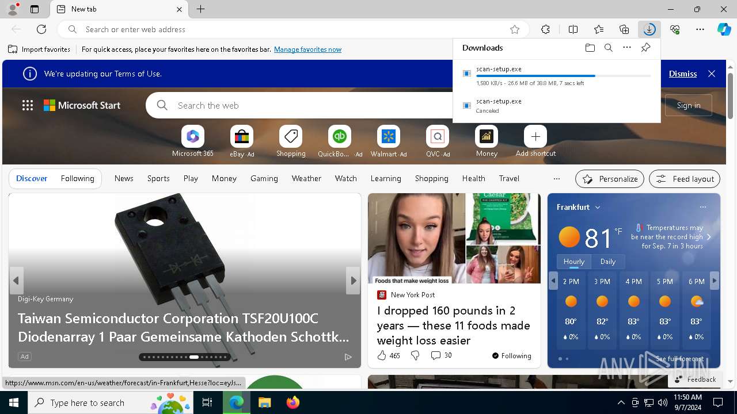Click the address bar search field
This screenshot has height=414, width=737.
pos(294,29)
